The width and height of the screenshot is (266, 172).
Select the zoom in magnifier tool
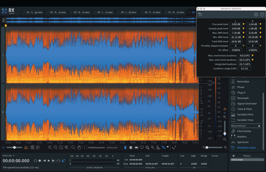50,147
